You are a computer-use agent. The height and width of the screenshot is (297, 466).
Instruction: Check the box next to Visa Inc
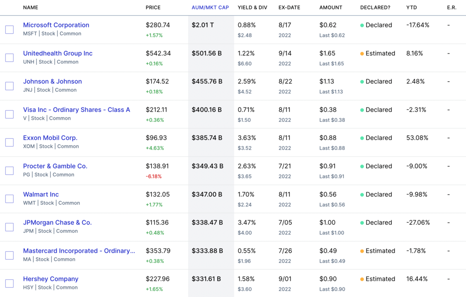point(9,114)
